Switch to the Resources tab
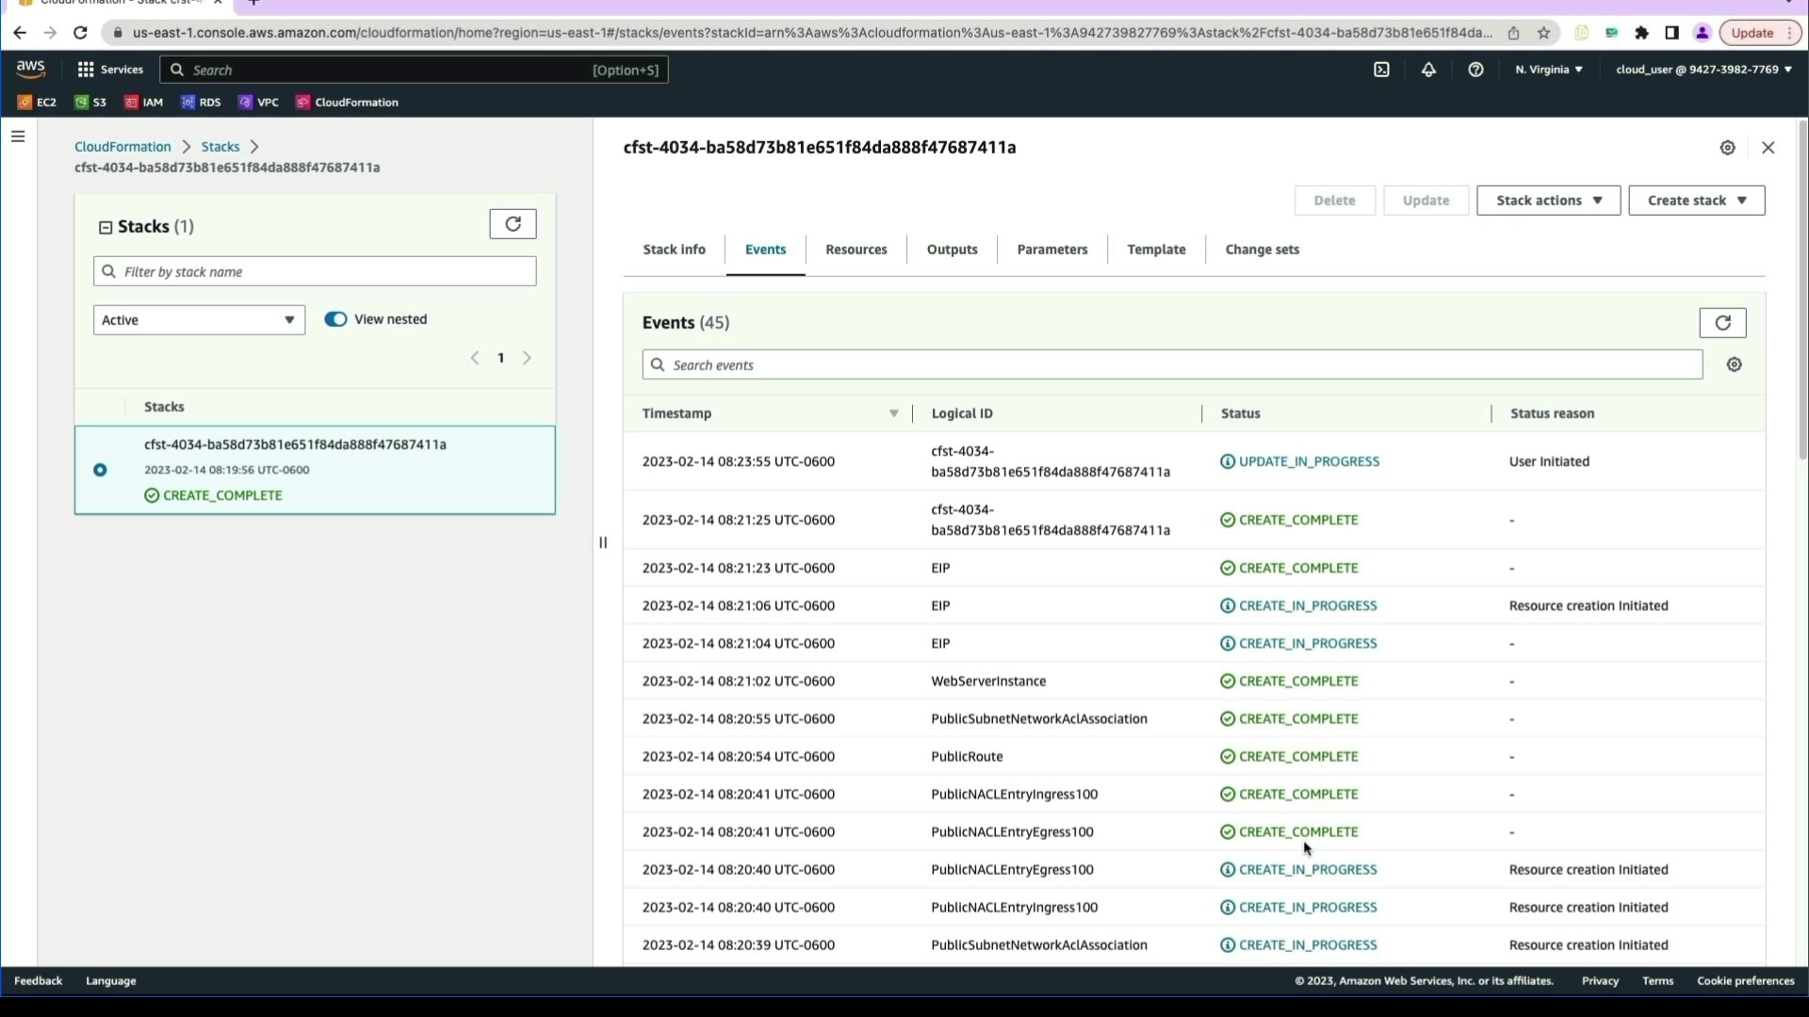1809x1017 pixels. (856, 250)
